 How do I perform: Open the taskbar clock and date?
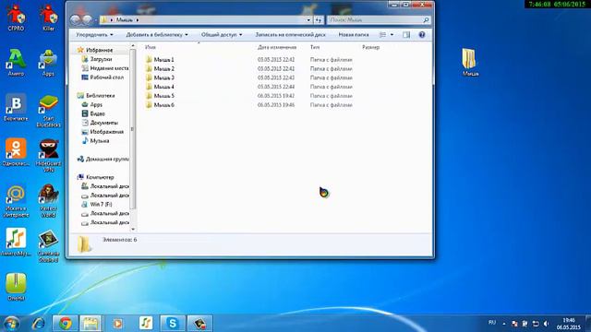(569, 324)
